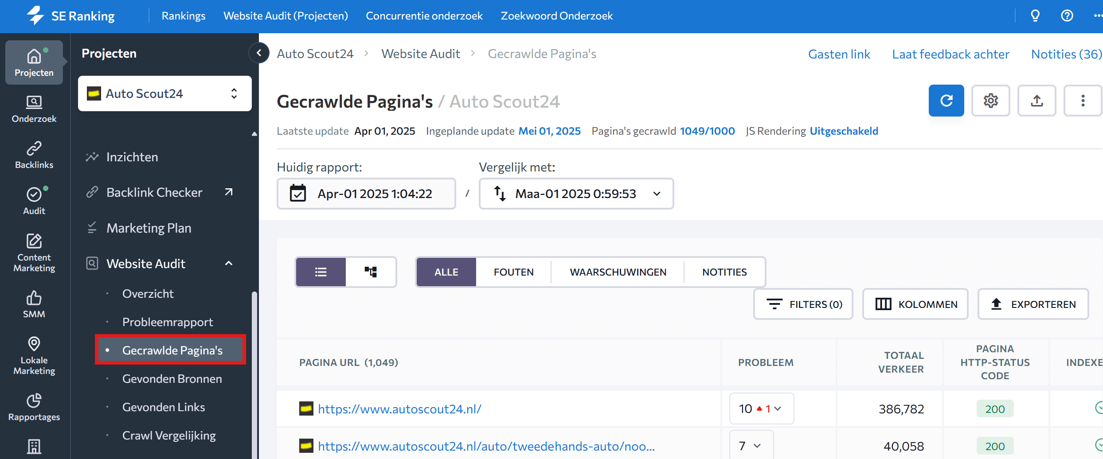Open audit settings gear button
This screenshot has height=459, width=1103.
[x=991, y=101]
